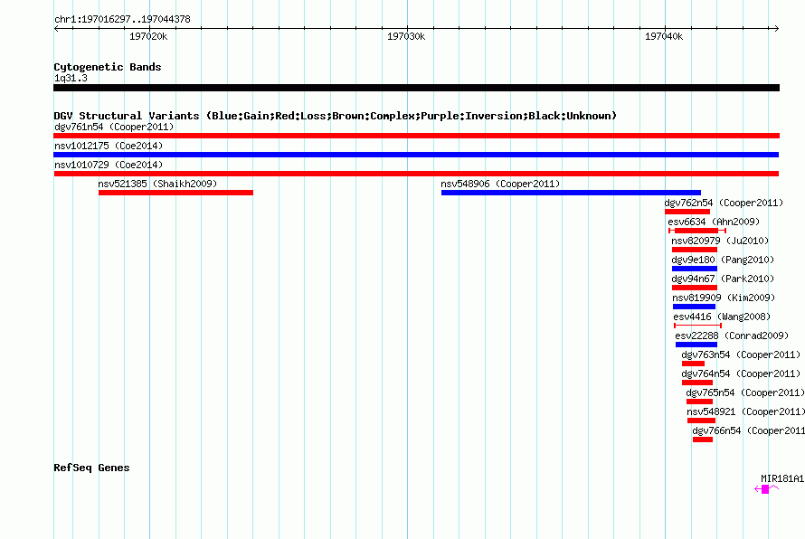The width and height of the screenshot is (805, 539).
Task: Click the 197040k ruler mark
Action: click(664, 36)
